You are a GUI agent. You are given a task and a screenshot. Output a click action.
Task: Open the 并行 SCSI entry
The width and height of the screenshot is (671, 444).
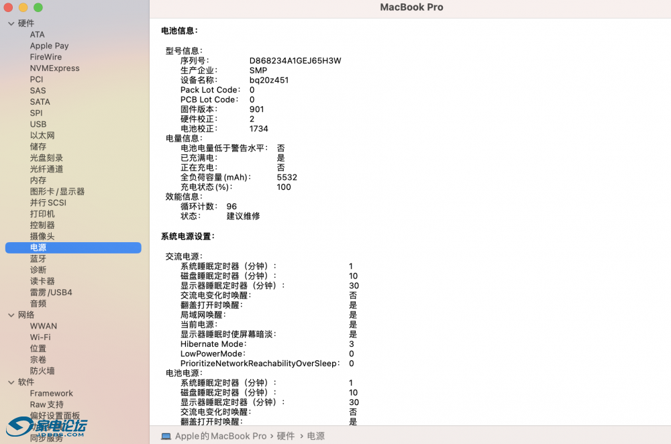(48, 203)
